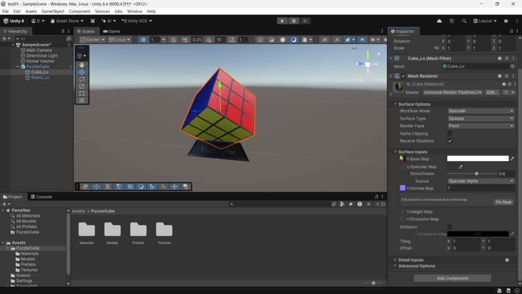Click the Project search field

point(279,204)
